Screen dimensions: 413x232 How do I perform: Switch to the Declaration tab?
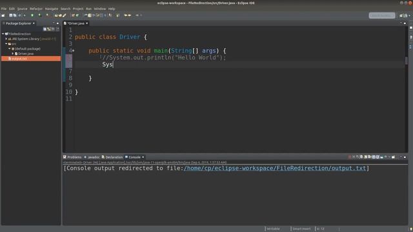point(112,157)
